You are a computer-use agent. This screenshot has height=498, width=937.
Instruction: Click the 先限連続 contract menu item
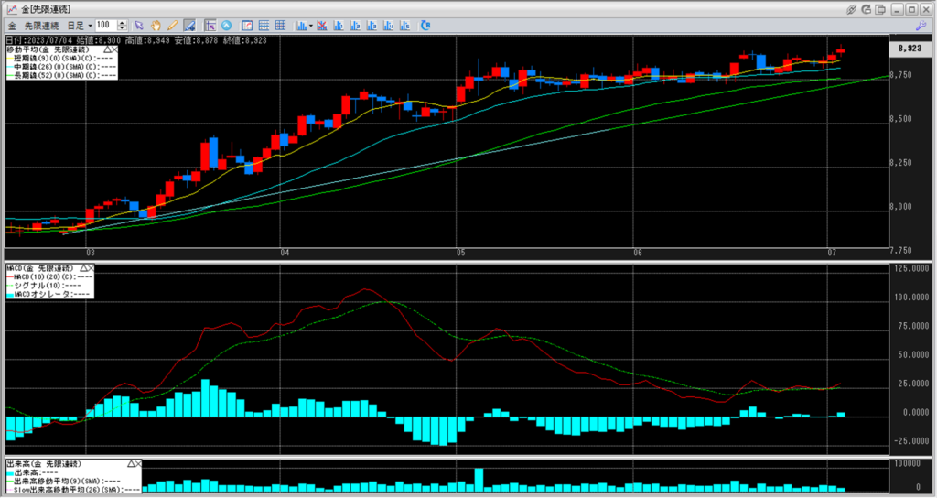tap(39, 25)
